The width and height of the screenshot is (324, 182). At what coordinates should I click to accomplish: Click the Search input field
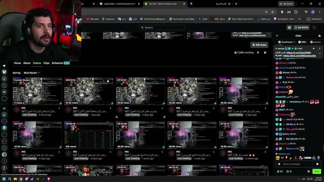click(162, 28)
